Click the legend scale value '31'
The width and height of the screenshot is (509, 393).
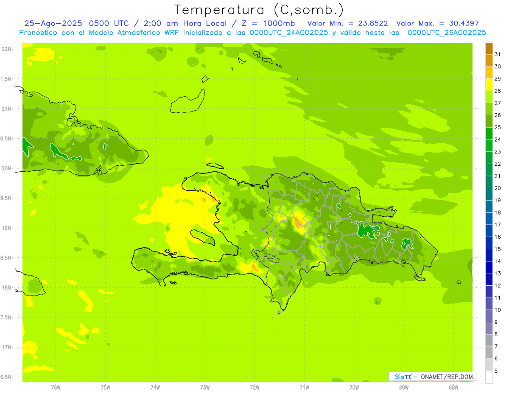coord(498,54)
